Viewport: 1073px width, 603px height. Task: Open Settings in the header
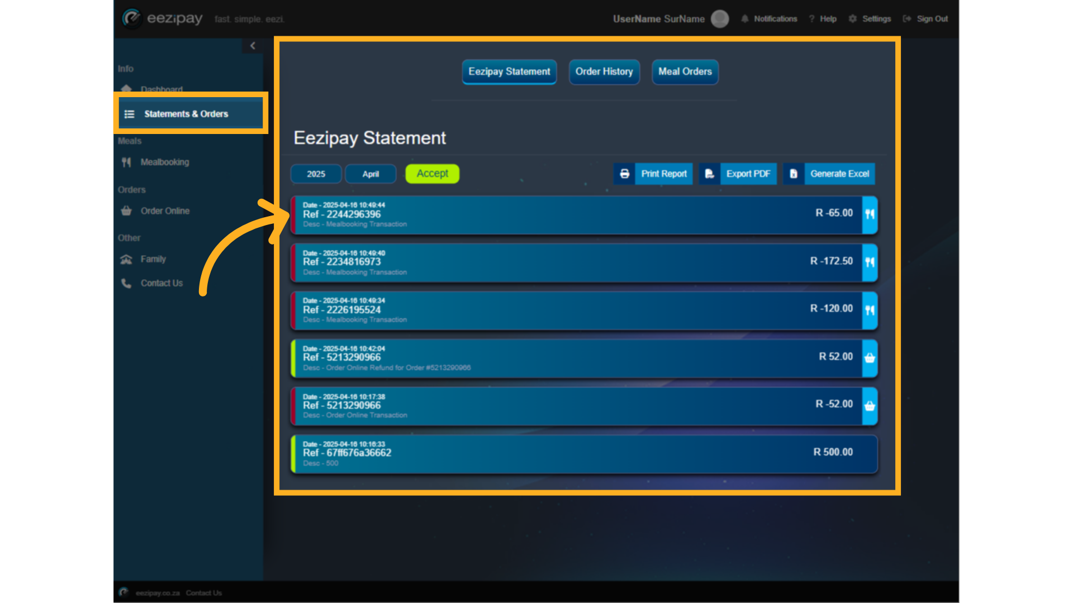tap(876, 19)
